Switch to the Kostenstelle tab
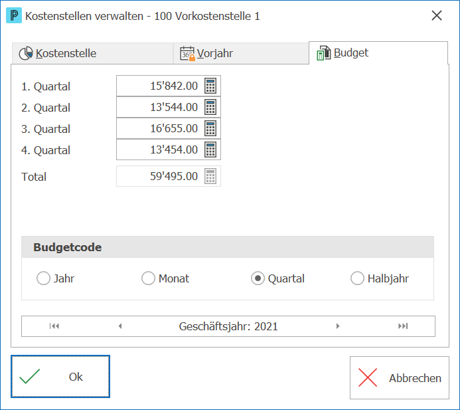 coord(92,53)
